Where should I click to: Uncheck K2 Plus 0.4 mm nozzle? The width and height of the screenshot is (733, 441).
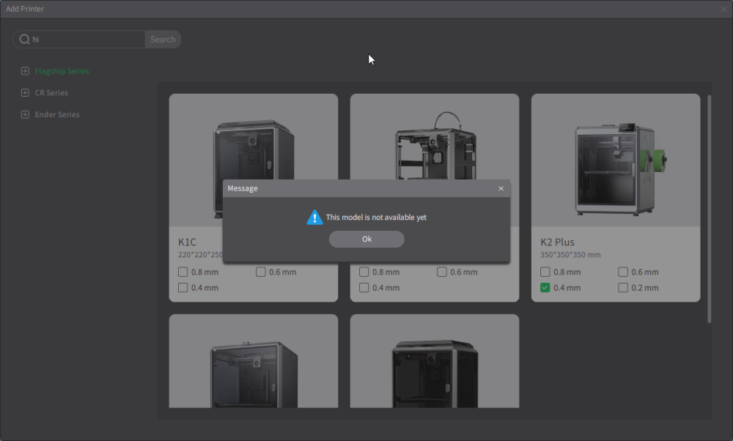tap(545, 288)
